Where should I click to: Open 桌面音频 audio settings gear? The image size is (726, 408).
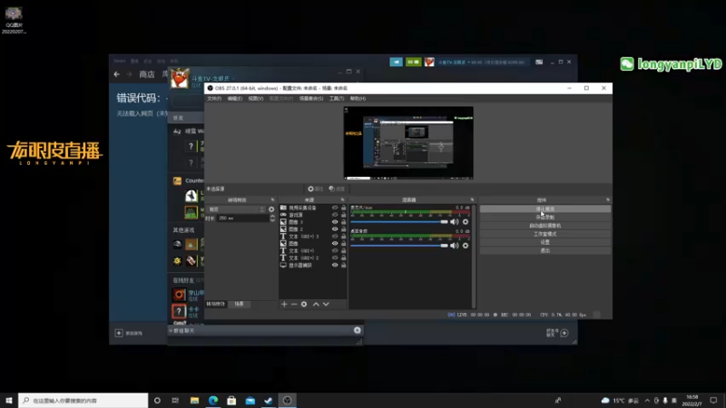[466, 246]
